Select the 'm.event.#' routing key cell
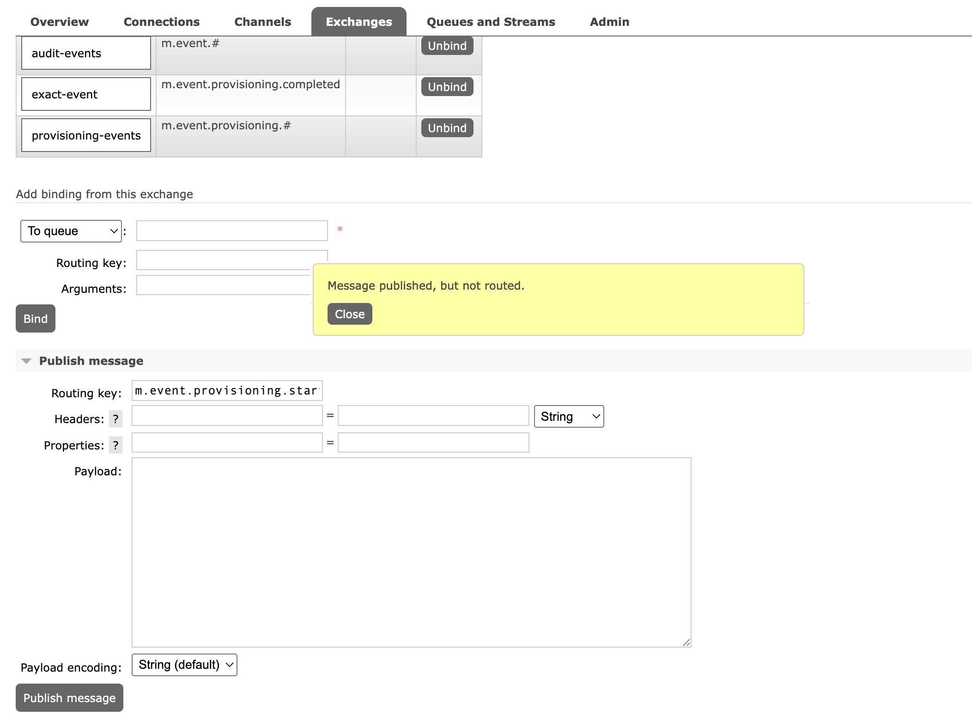The height and width of the screenshot is (715, 972). (251, 55)
